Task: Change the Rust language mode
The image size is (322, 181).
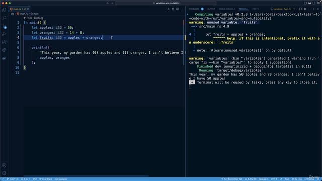Action: pos(287,179)
